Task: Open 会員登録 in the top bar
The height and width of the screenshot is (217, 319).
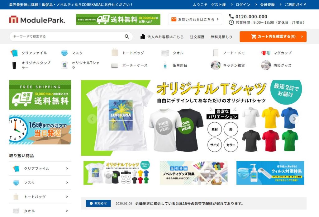Action: pyautogui.click(x=267, y=5)
